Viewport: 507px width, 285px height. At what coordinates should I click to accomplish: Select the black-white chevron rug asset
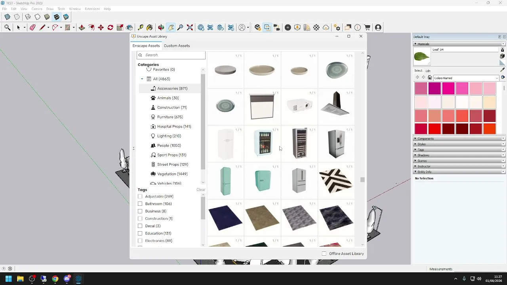pyautogui.click(x=336, y=181)
